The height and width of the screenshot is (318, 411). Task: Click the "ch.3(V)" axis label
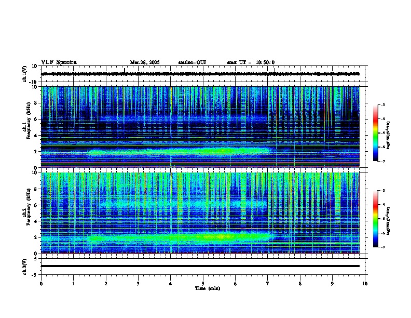(24, 267)
